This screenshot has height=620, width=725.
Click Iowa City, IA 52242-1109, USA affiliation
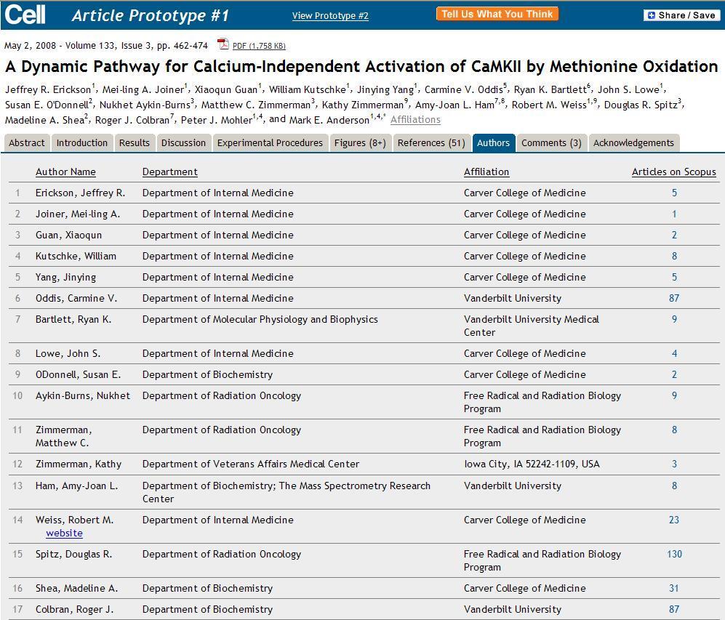(x=532, y=464)
